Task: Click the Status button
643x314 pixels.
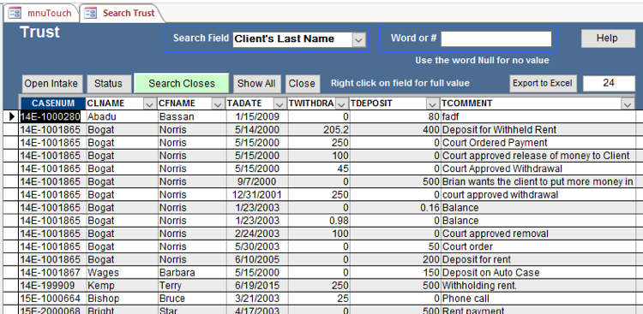Action: (108, 84)
